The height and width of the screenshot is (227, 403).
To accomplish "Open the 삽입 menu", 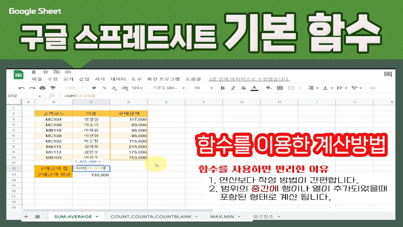I will click(84, 79).
